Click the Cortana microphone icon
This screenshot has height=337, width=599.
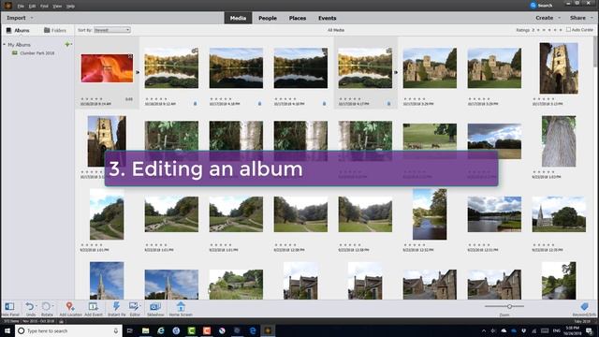pyautogui.click(x=116, y=330)
